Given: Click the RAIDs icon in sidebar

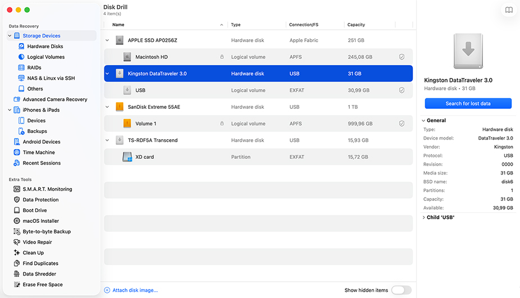Looking at the screenshot, I should [x=21, y=67].
